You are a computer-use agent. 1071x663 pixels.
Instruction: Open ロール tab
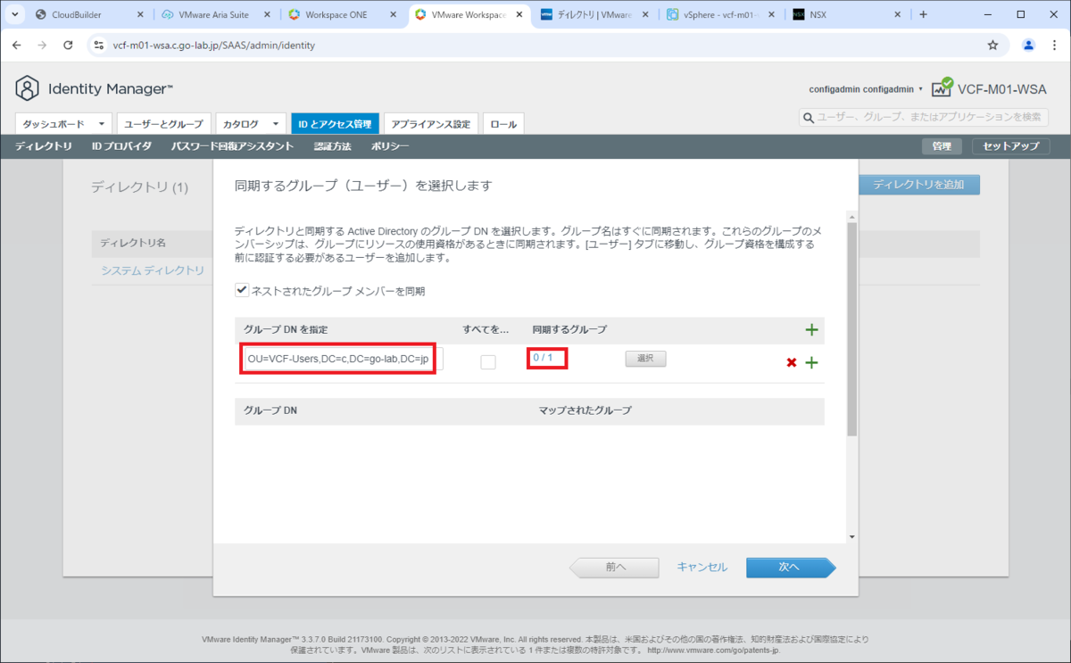click(503, 124)
